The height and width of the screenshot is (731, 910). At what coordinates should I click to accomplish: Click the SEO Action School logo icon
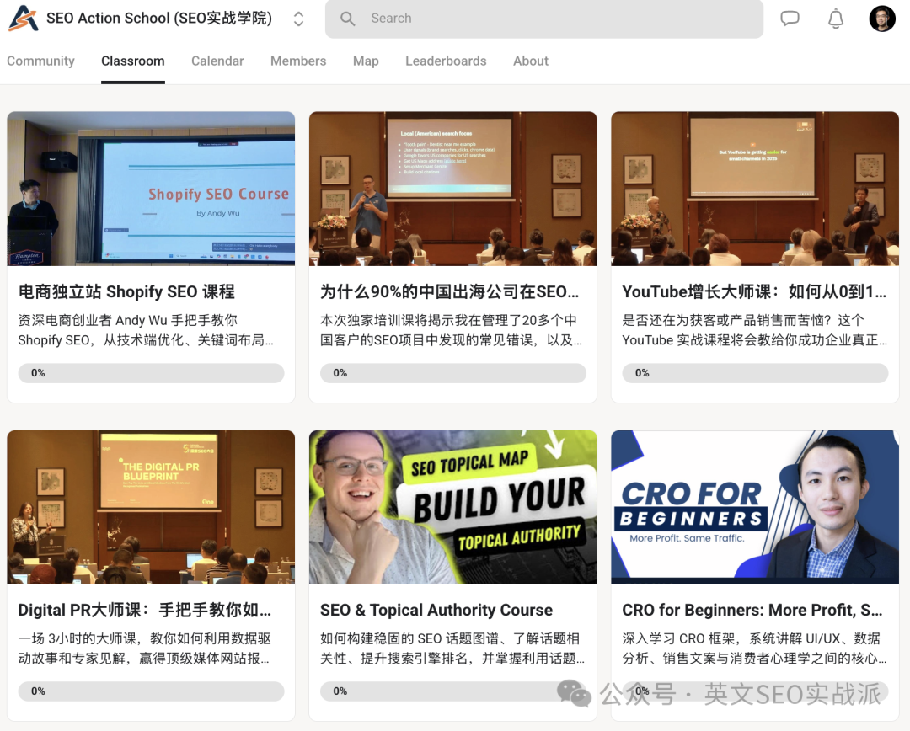coord(24,18)
